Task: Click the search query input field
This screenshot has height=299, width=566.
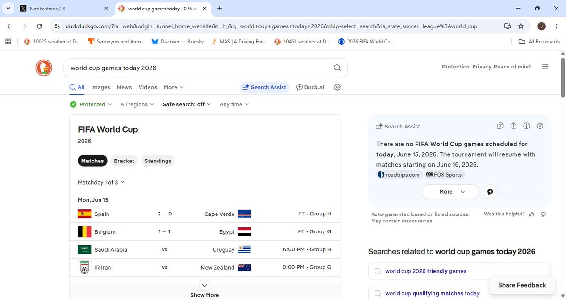Action: tap(198, 68)
